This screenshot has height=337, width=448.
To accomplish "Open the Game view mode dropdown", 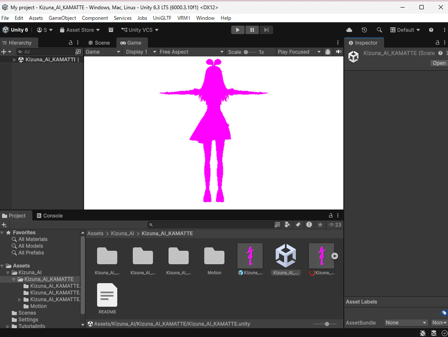I will tap(103, 52).
